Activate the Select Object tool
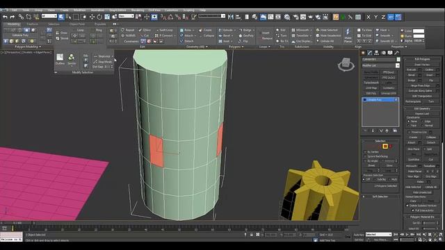445x250 pixels. [x=61, y=17]
